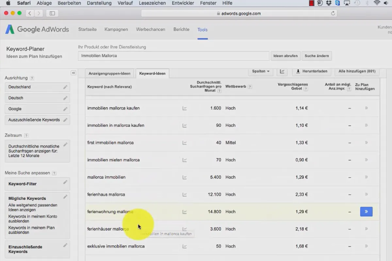The image size is (392, 261).
Task: Reload the page in Safari
Action: click(333, 13)
